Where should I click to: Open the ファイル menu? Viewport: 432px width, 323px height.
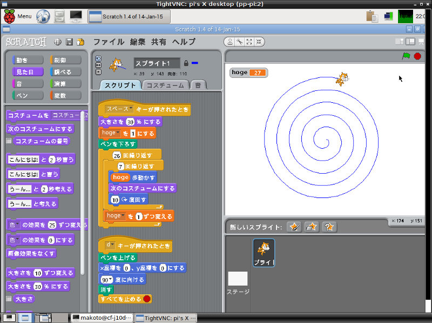coord(109,42)
